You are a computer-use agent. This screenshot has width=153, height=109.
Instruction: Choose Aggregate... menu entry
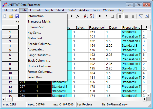[x=43, y=49]
